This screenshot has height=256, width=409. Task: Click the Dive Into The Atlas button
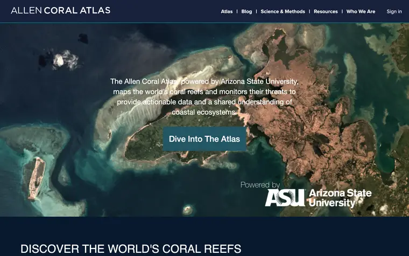tap(204, 139)
